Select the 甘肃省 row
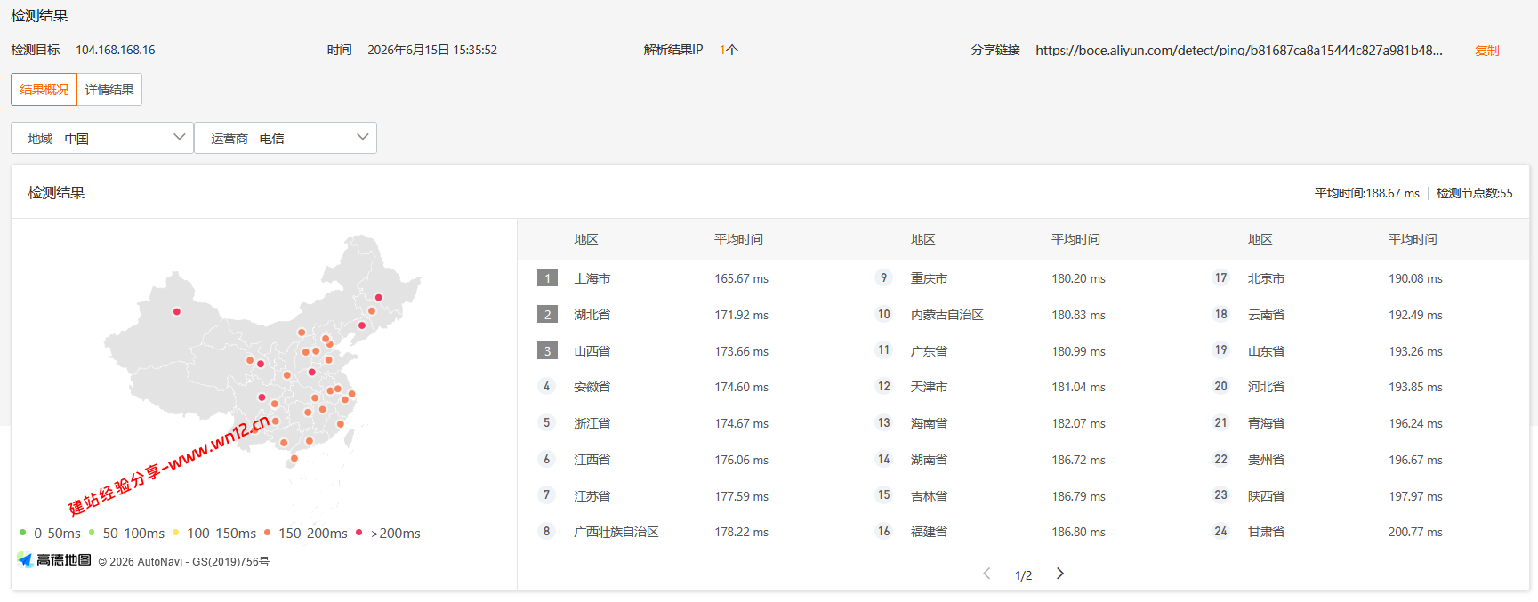This screenshot has height=602, width=1538. point(1360,532)
